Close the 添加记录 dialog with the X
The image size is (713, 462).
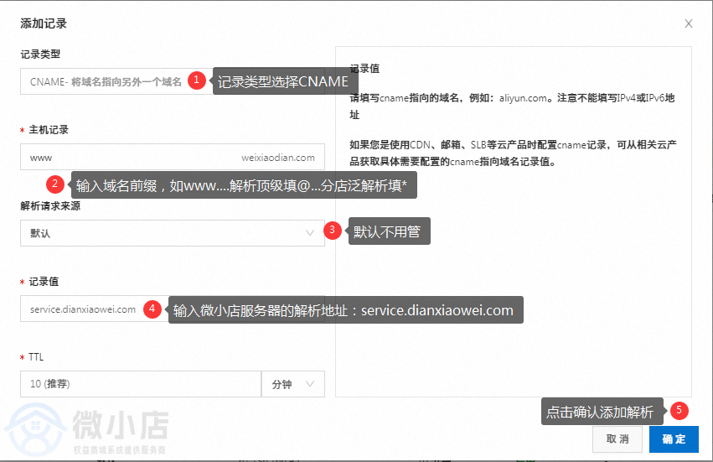pyautogui.click(x=689, y=23)
